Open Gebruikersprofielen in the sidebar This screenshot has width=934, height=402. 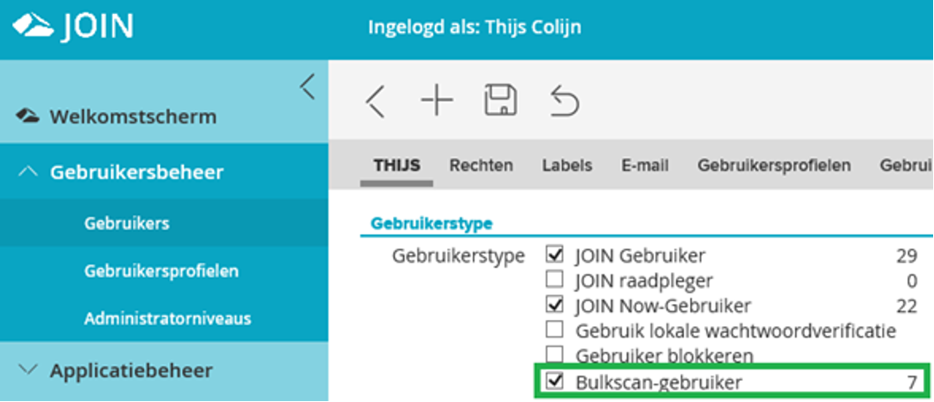tap(161, 270)
